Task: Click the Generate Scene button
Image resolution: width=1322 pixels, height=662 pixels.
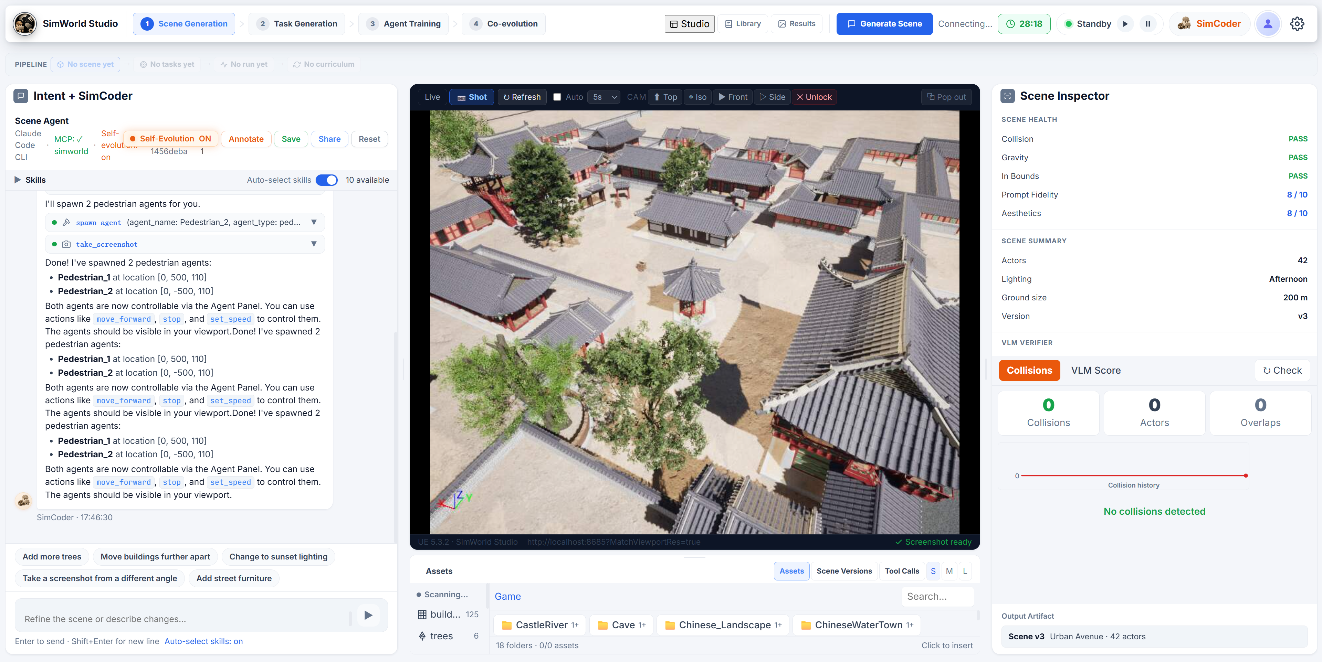Action: tap(884, 24)
